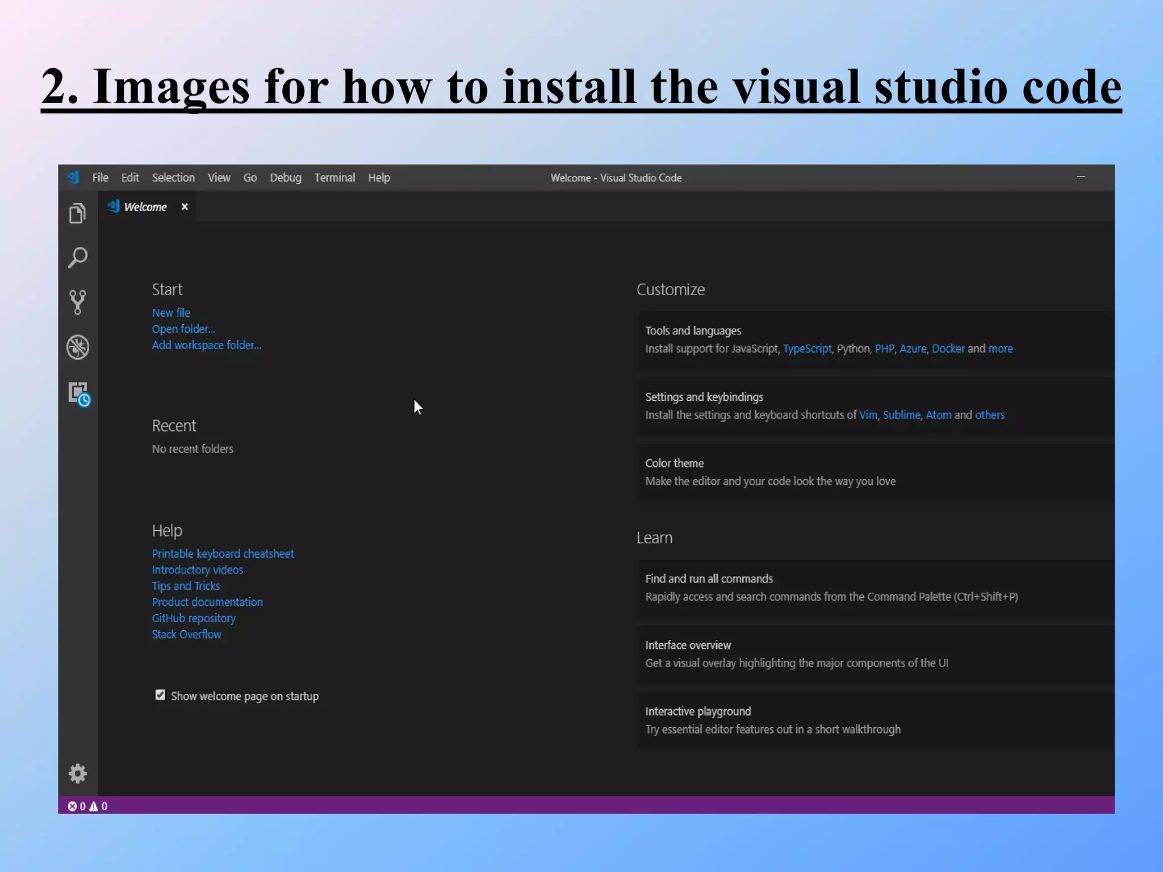This screenshot has width=1163, height=872.
Task: Open the Explorer view in activity bar
Action: coord(78,213)
